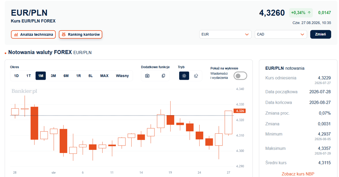
Task: Click the Zmień button
Action: click(320, 34)
